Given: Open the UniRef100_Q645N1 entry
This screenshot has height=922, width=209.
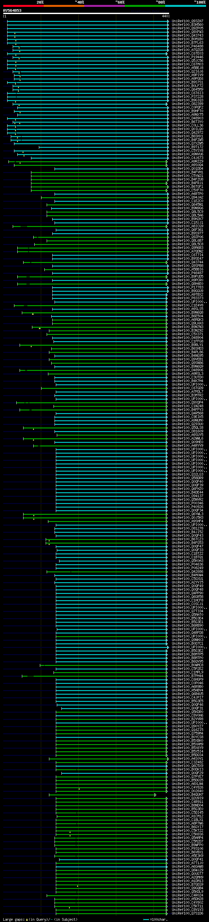Looking at the screenshot, I should pyautogui.click(x=187, y=205).
